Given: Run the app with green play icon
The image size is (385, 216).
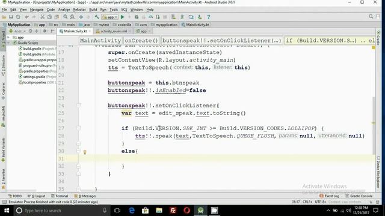Looking at the screenshot, I should tap(123, 17).
